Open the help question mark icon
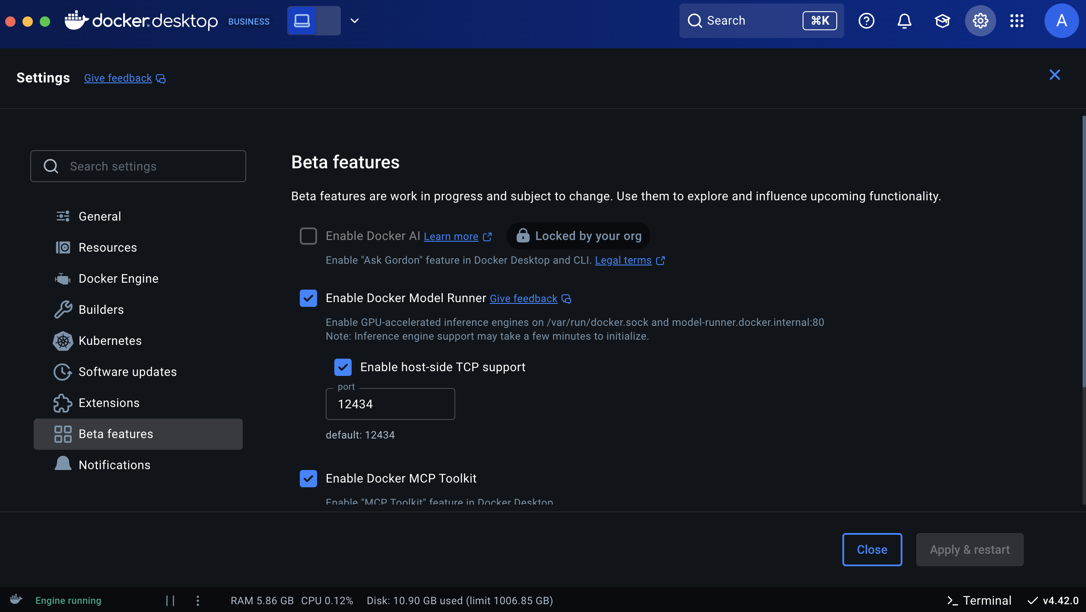Viewport: 1086px width, 612px height. click(x=866, y=21)
